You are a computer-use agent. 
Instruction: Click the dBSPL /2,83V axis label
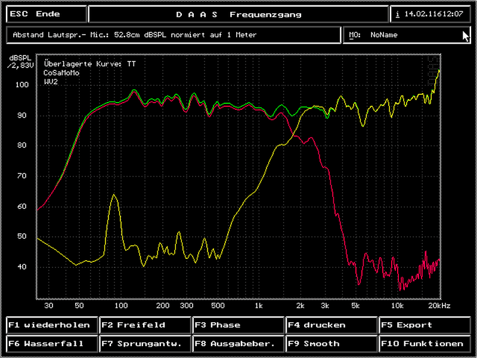tap(18, 62)
